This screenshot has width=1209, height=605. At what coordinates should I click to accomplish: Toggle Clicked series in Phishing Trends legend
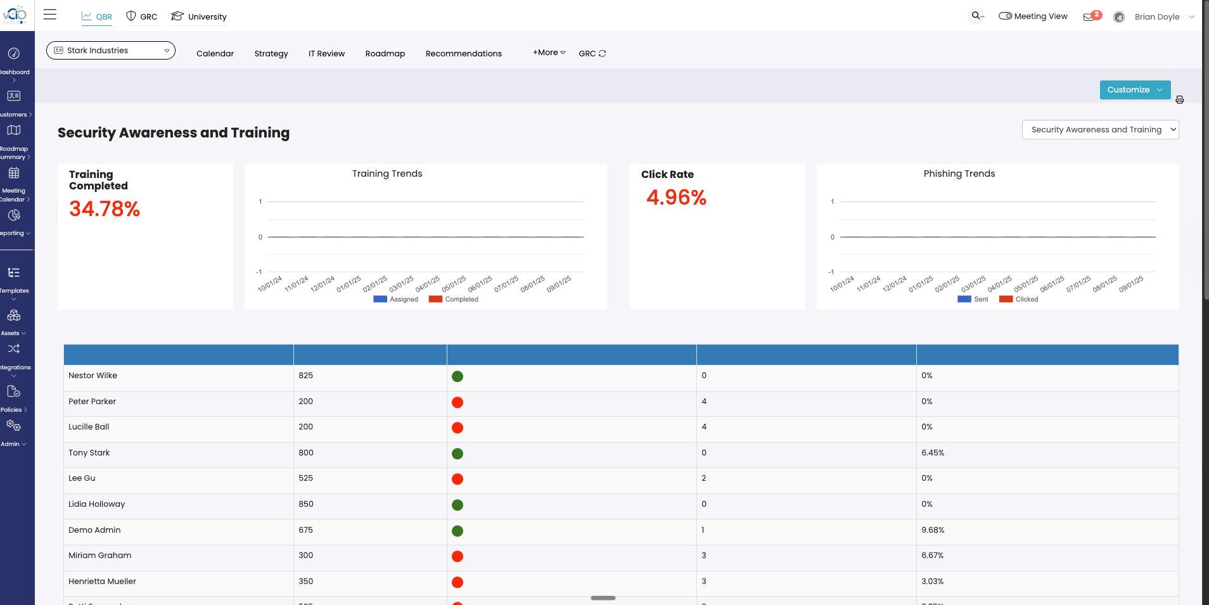(1018, 299)
